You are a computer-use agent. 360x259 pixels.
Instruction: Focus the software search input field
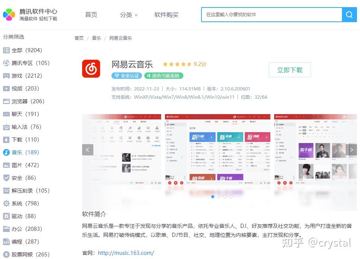pos(272,15)
